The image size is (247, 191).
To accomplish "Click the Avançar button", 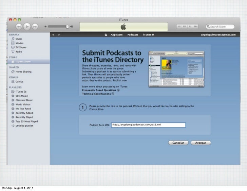I will tap(201, 143).
